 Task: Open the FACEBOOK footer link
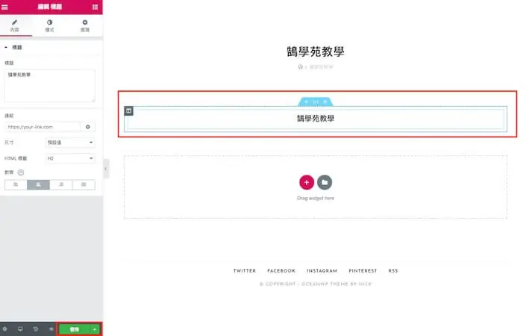pyautogui.click(x=281, y=270)
